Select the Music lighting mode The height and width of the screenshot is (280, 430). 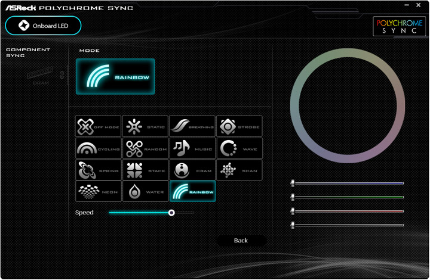pos(192,148)
